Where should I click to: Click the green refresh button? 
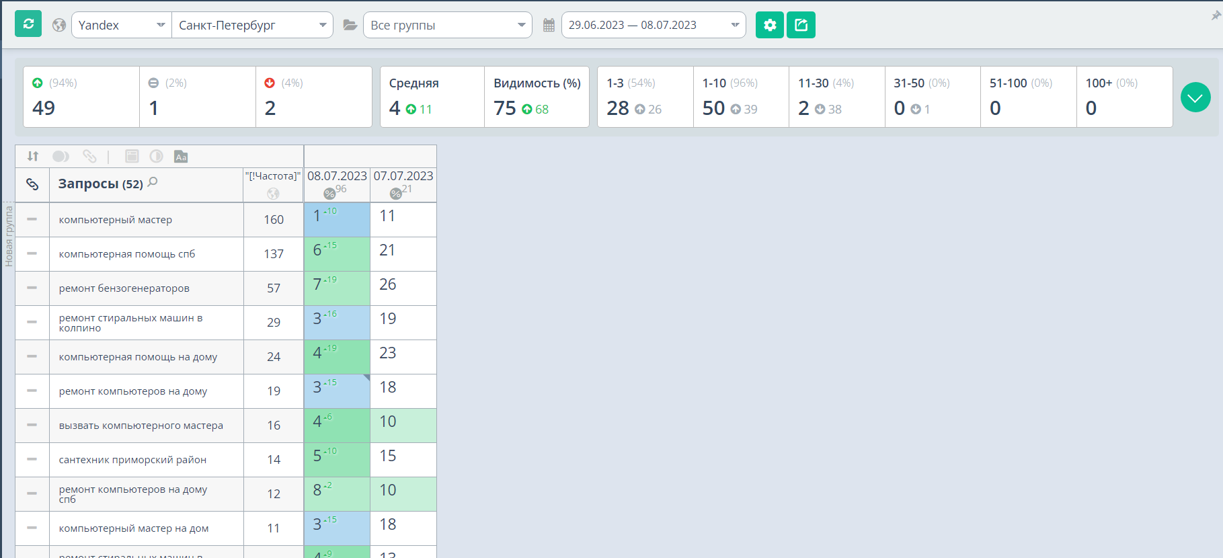tap(28, 24)
